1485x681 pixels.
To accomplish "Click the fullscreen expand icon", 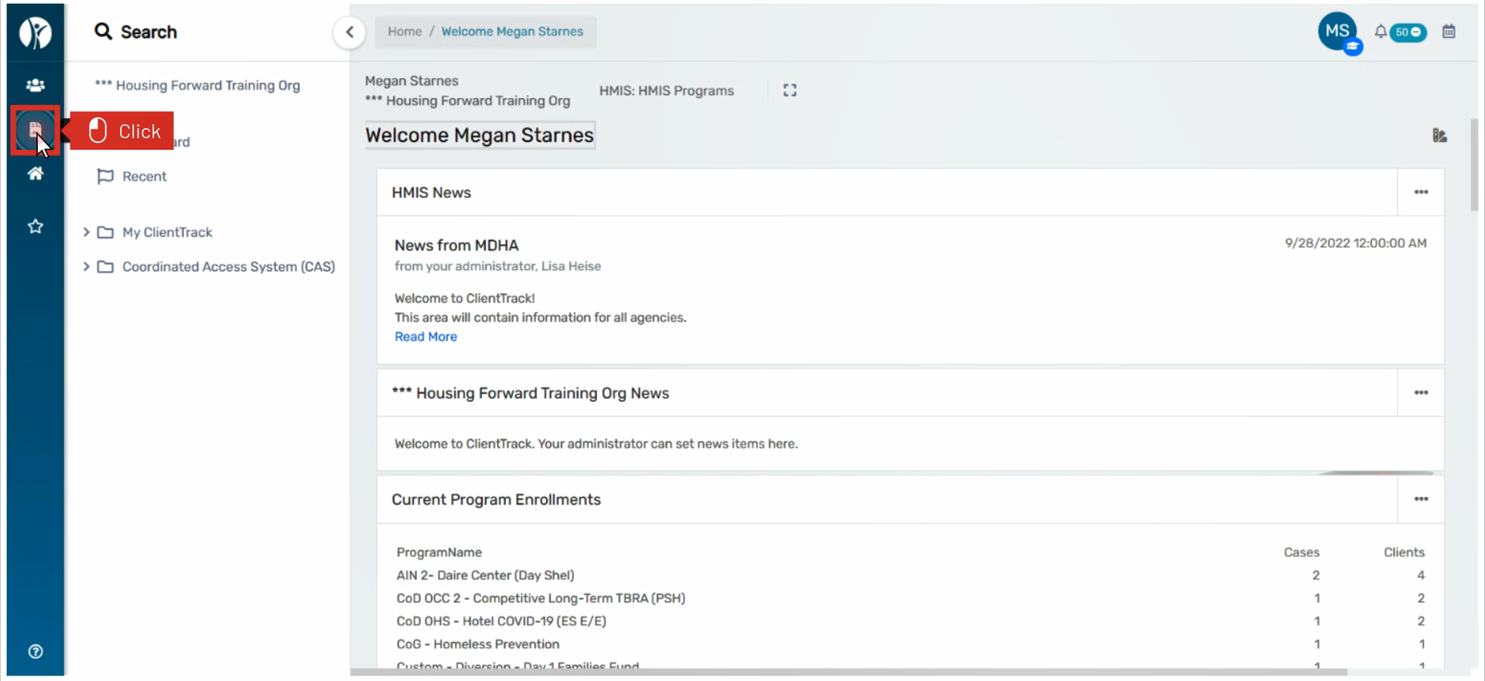I will tap(790, 90).
